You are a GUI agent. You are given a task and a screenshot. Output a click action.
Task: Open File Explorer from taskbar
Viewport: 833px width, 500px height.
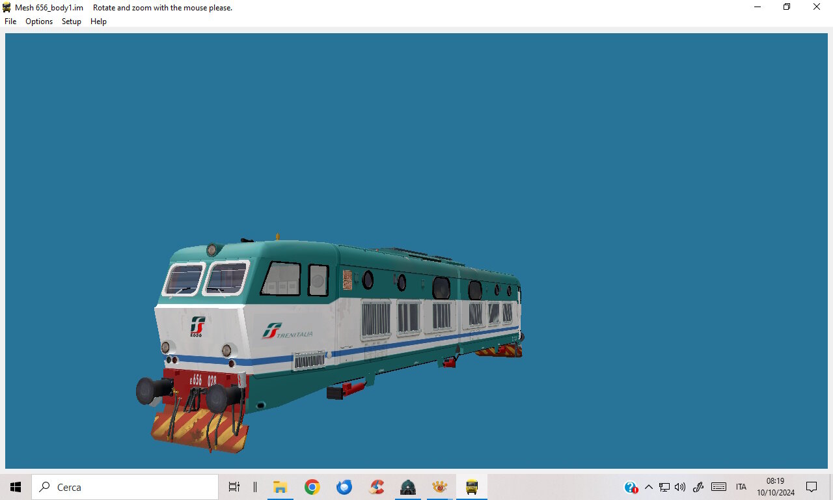tap(280, 487)
